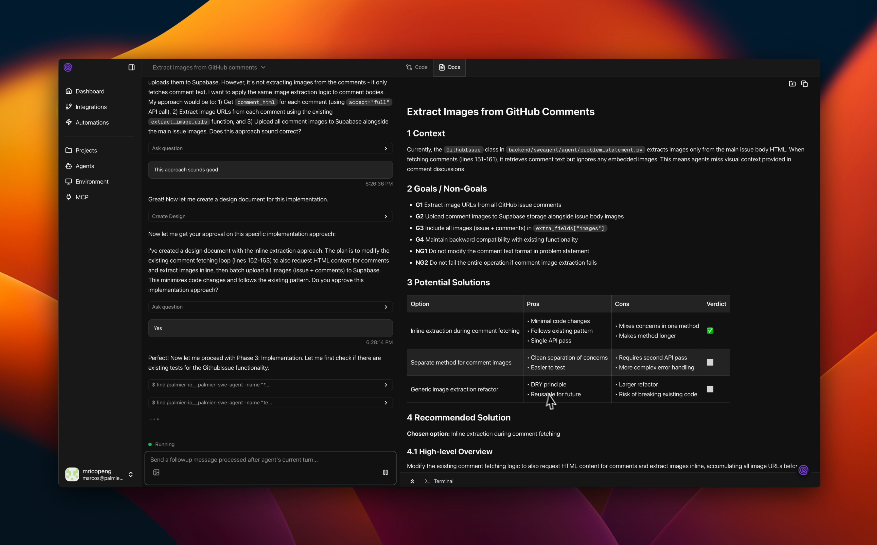Open the MCP section
The image size is (877, 545).
coord(81,197)
